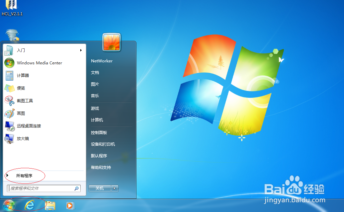The width and height of the screenshot is (344, 212).
Task: Select the 截图工具 text label
Action: tap(25, 101)
